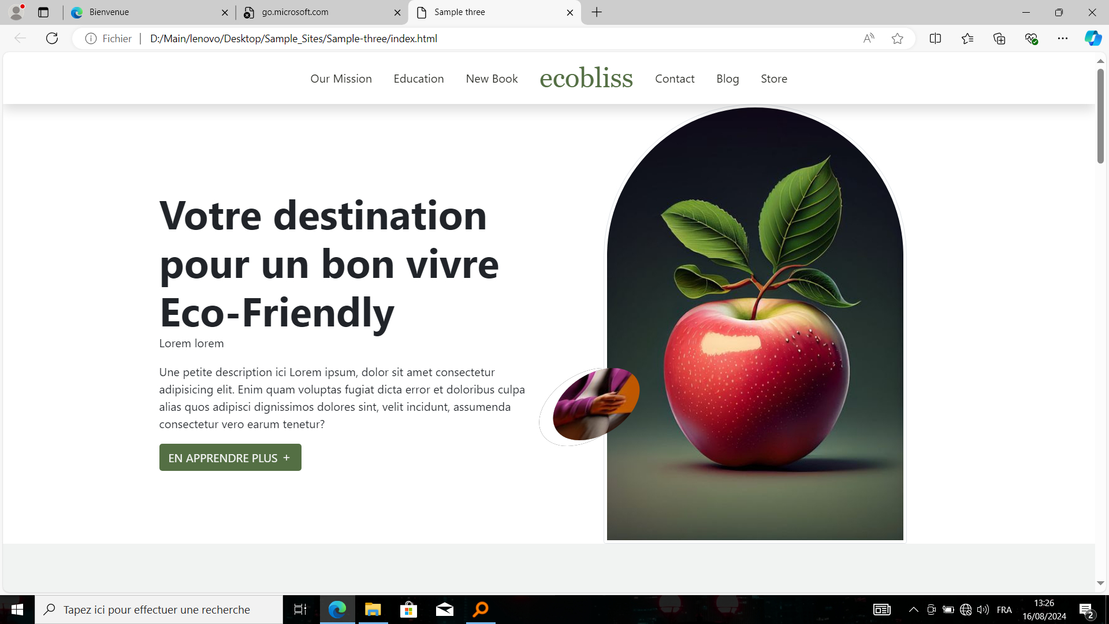Open Browser essentials heart icon

point(1031,38)
